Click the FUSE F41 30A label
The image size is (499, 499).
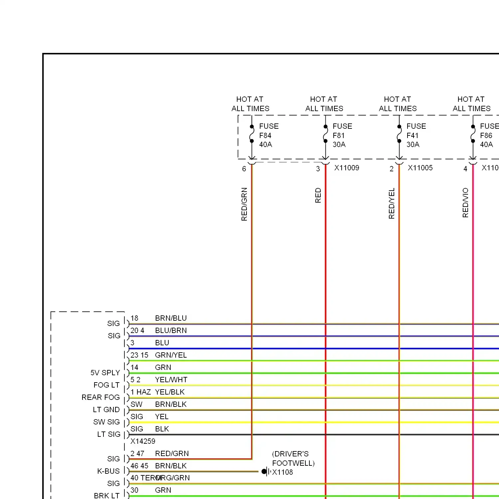coord(416,135)
